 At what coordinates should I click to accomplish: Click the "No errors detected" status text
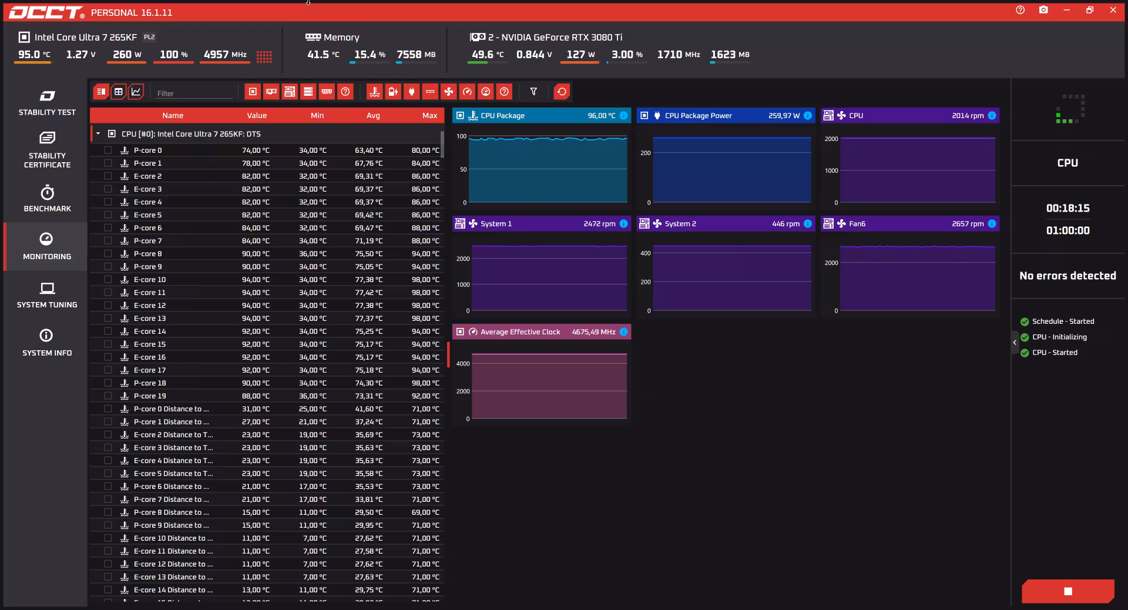[1067, 276]
